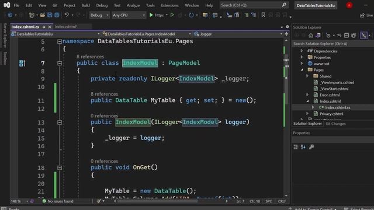Click the Visual Studio logo icon
Screen dimensions: 374x210
pyautogui.click(x=7, y=5)
